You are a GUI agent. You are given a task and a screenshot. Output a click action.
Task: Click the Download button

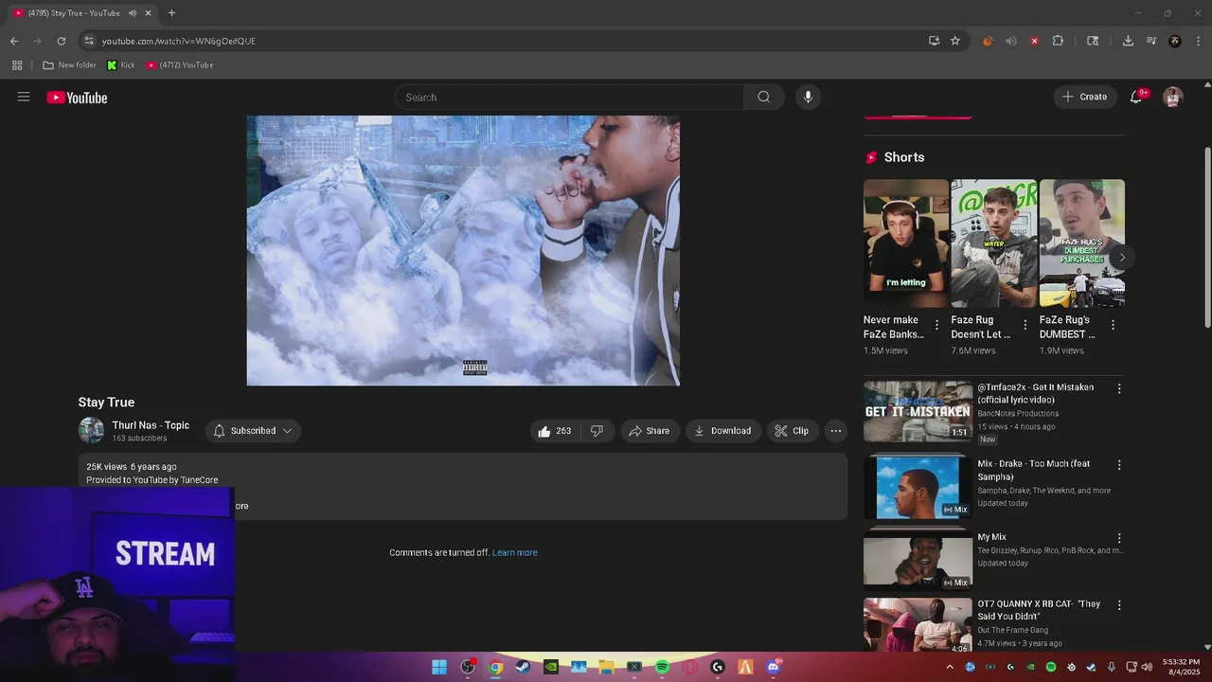pyautogui.click(x=723, y=431)
